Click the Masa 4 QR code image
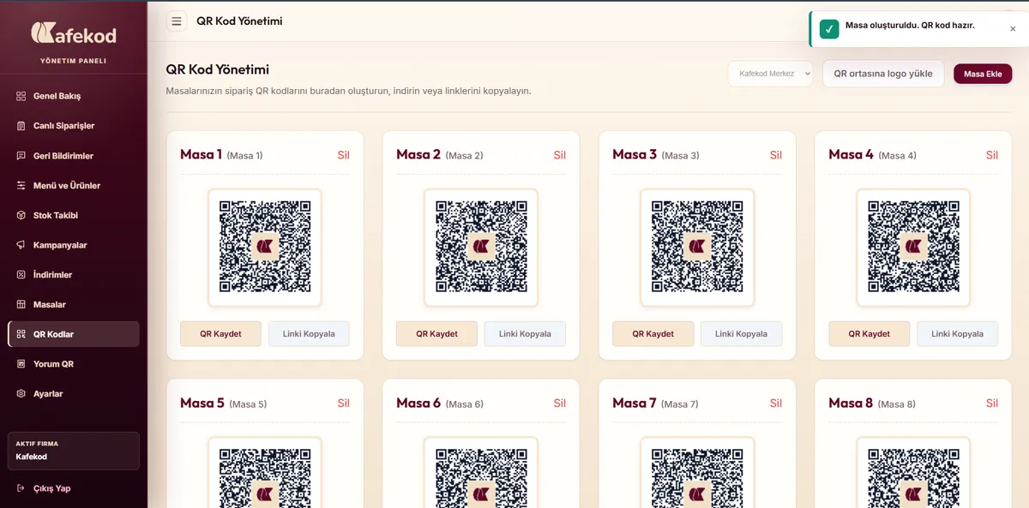 (x=913, y=248)
